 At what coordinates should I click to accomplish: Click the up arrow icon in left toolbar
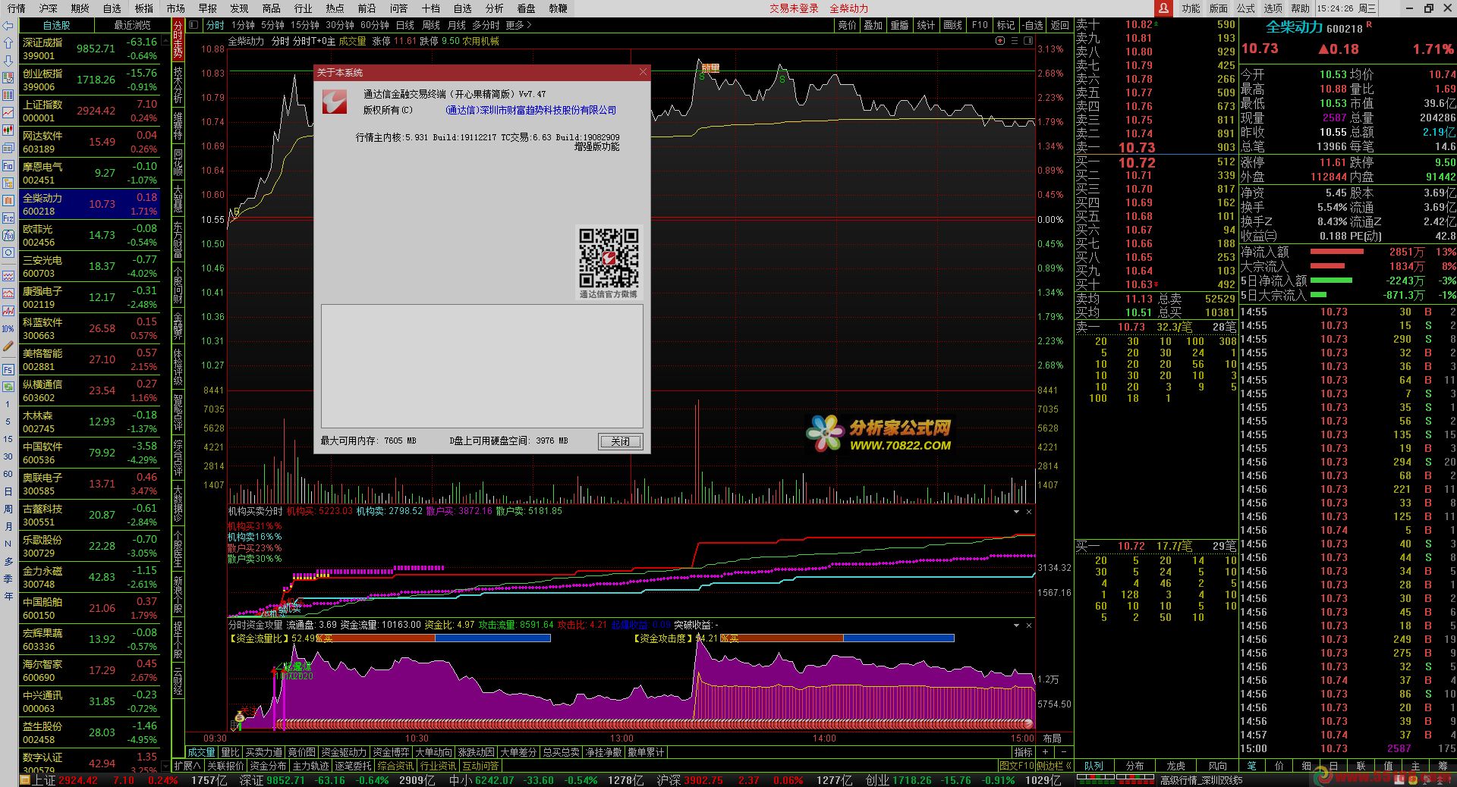(8, 42)
